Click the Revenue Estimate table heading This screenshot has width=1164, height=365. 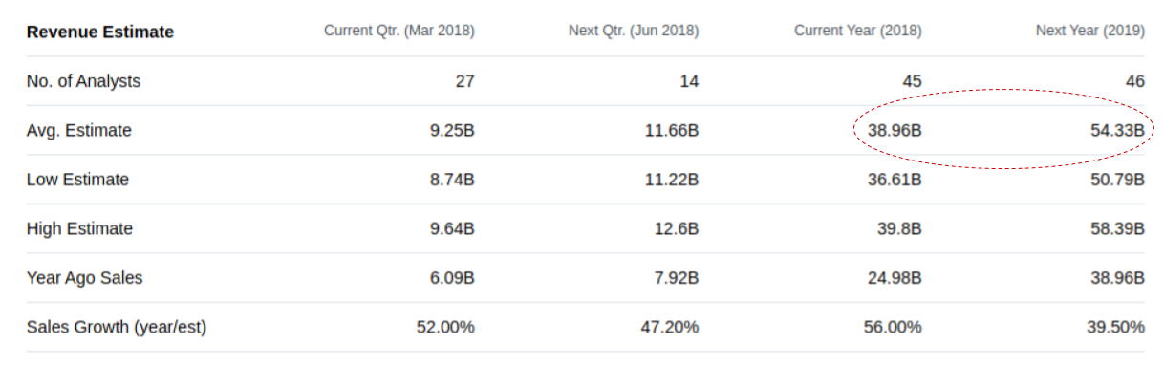point(100,32)
